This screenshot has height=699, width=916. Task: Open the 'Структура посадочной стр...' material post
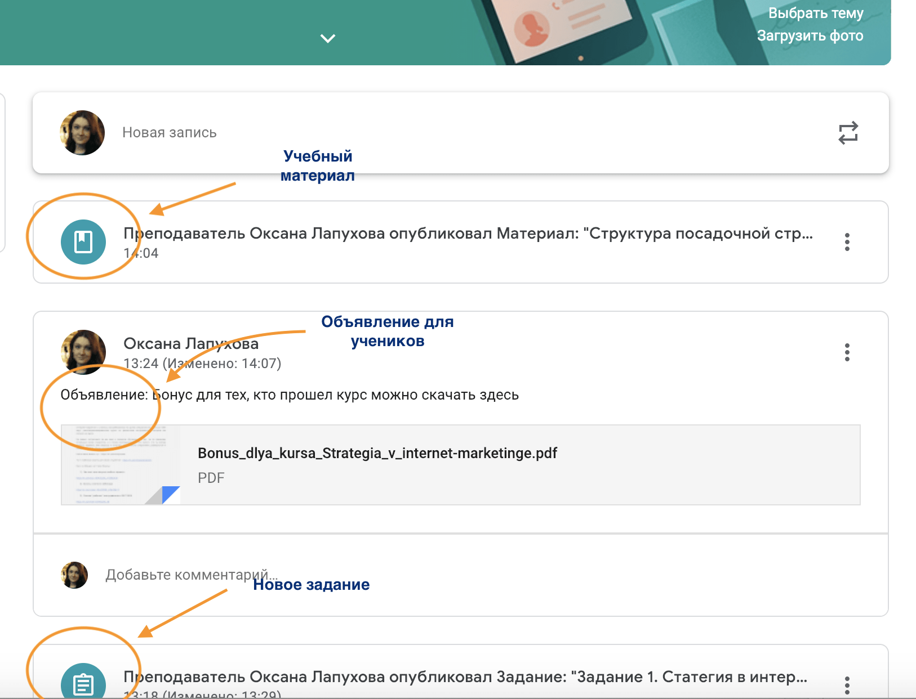pyautogui.click(x=468, y=234)
